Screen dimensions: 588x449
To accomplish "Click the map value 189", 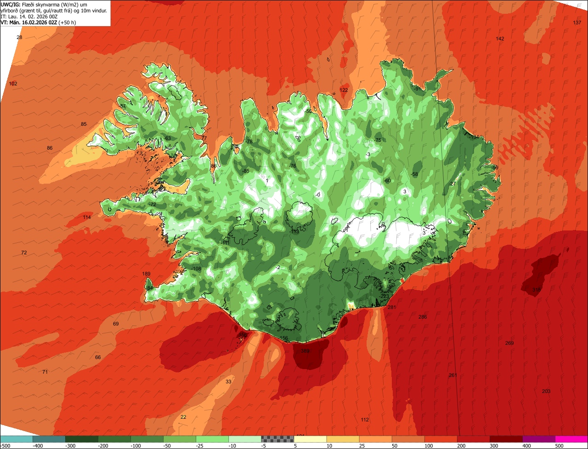I will 146,274.
